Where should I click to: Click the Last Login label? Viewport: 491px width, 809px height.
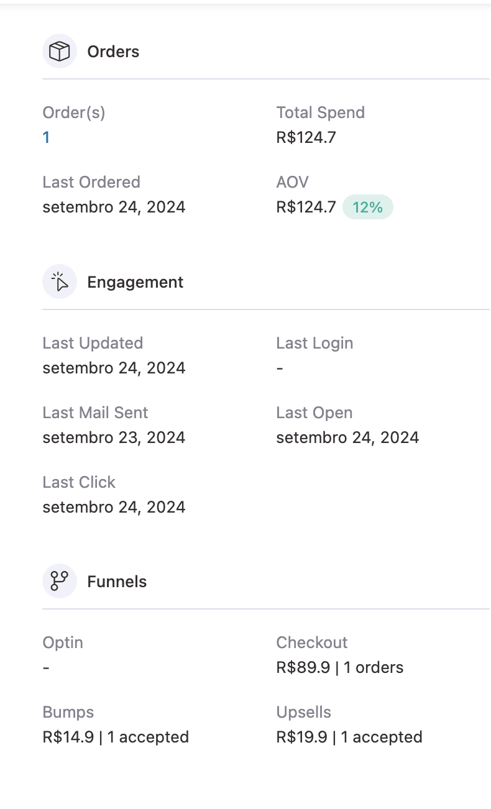tap(314, 343)
